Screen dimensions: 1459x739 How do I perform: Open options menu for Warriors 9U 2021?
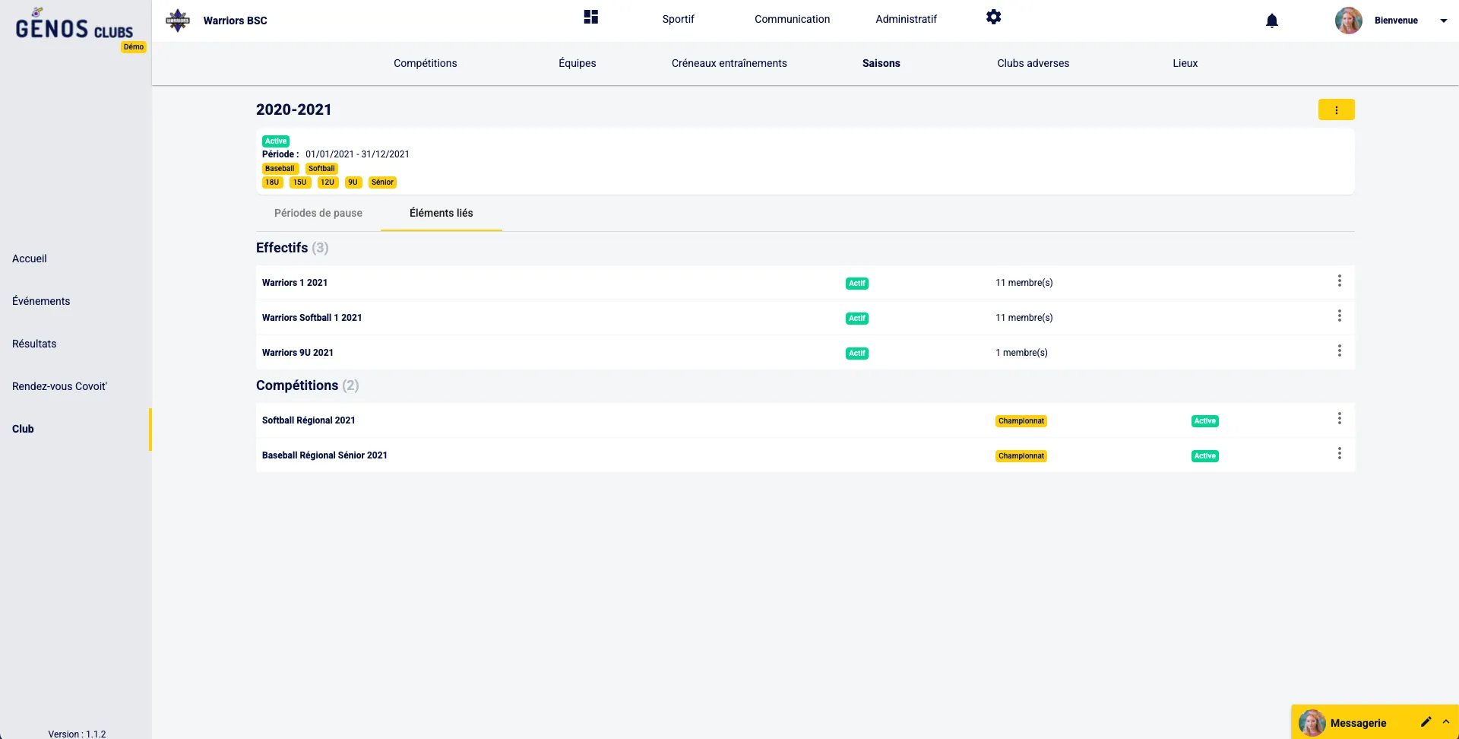1339,351
